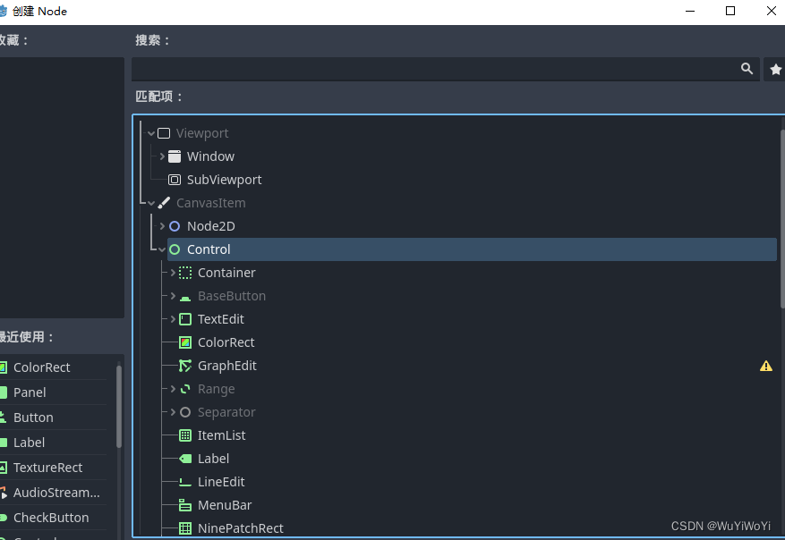Click the recently used list scrollbar
The width and height of the screenshot is (785, 540).
point(119,407)
